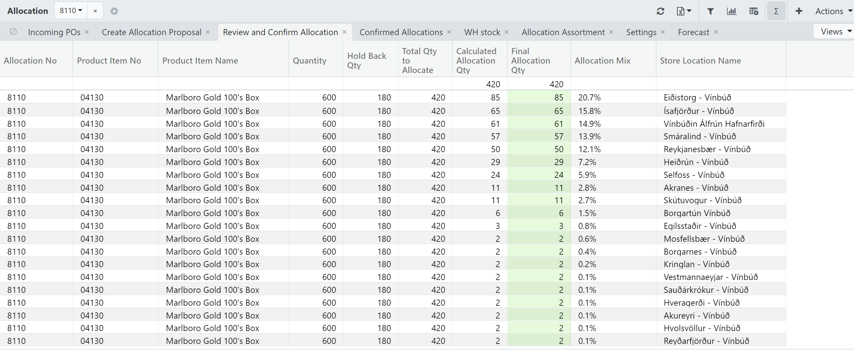Click the refresh data icon

tap(660, 11)
